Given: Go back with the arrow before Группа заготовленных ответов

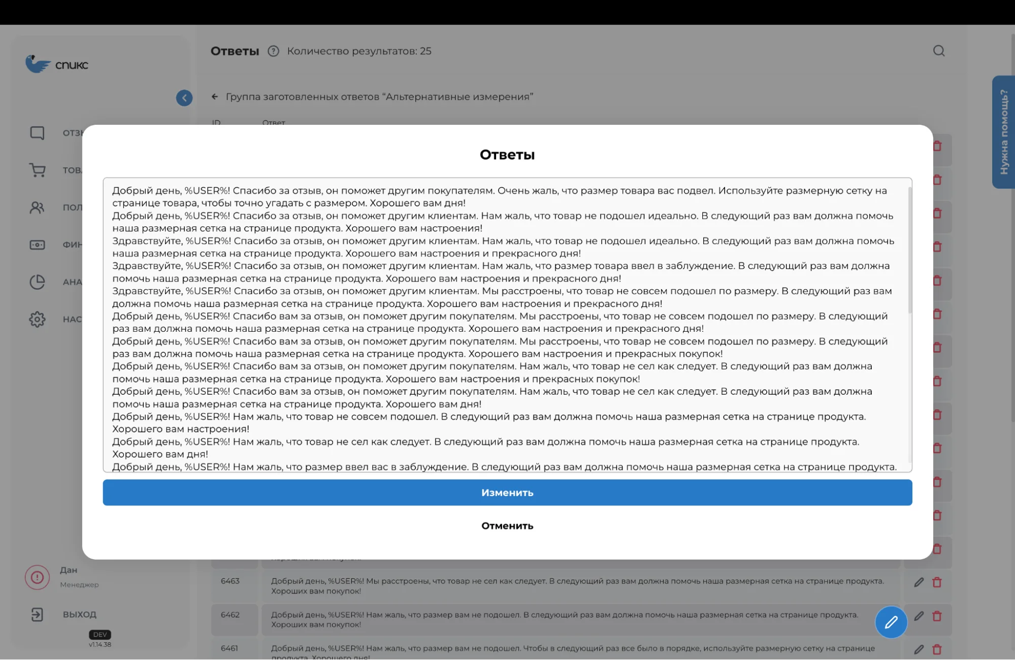Looking at the screenshot, I should pyautogui.click(x=215, y=96).
